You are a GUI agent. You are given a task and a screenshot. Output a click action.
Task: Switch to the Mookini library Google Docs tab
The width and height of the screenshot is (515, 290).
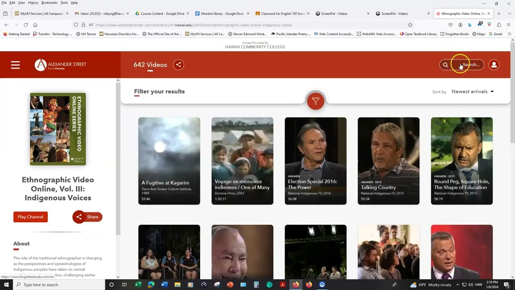222,13
